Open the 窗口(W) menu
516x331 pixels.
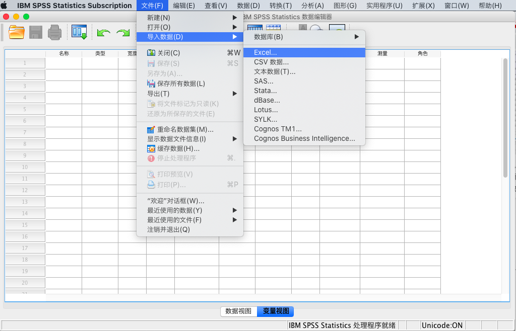coord(457,5)
